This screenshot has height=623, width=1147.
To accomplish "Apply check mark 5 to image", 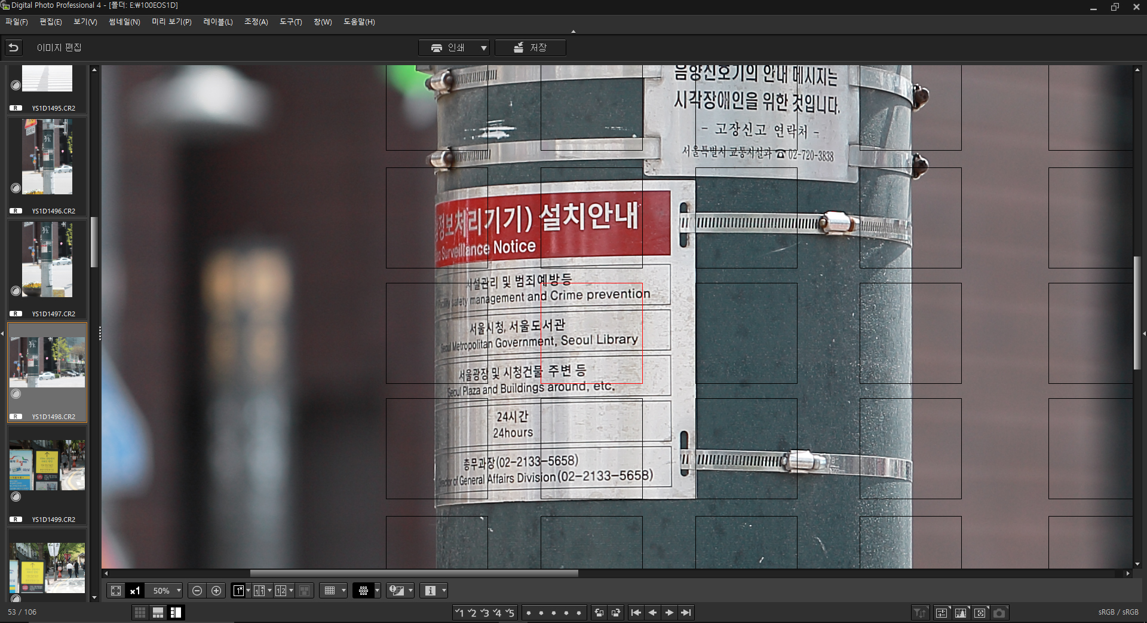I will [510, 612].
